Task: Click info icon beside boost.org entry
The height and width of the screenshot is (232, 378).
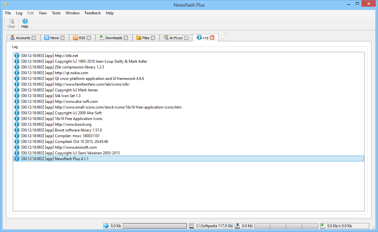Action: click(x=17, y=124)
